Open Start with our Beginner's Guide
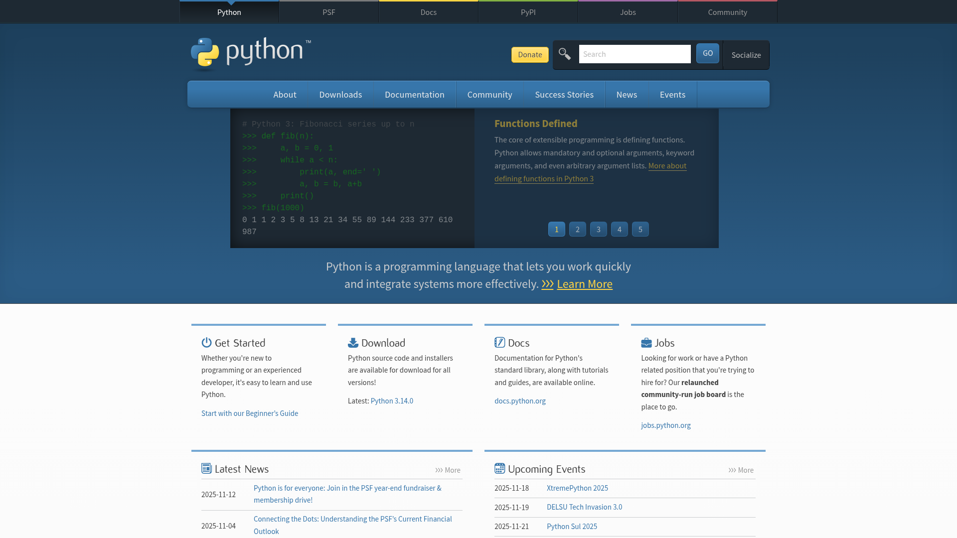957x538 pixels. (x=249, y=413)
